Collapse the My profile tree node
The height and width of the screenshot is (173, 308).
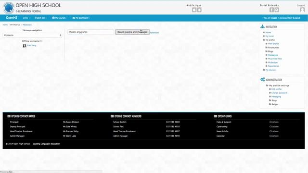coord(270,40)
